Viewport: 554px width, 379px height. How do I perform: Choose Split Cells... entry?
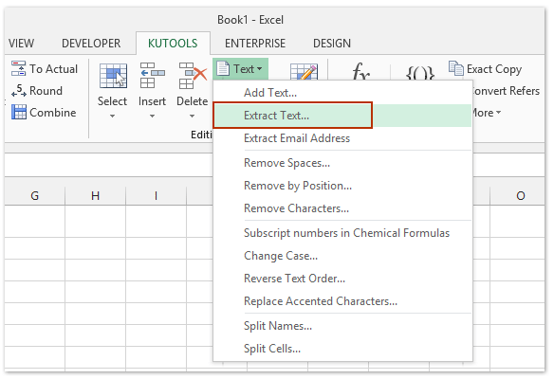342,349
